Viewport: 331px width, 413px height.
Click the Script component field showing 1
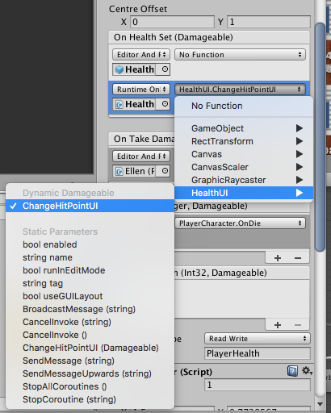[258, 385]
